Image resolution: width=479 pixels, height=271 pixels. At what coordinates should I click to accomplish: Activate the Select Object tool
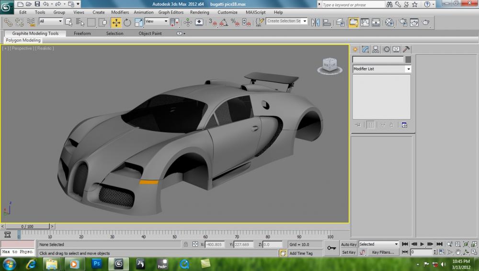point(68,23)
